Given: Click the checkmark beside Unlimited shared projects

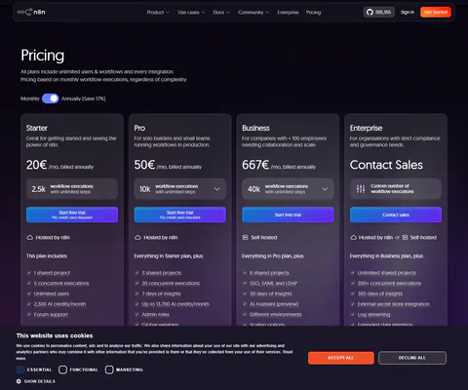Looking at the screenshot, I should tap(353, 273).
